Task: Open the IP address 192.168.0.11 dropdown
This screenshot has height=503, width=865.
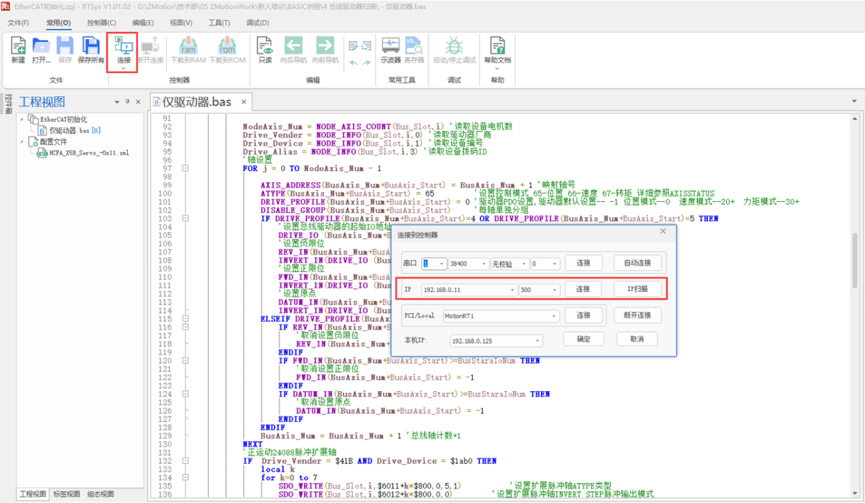Action: [512, 289]
